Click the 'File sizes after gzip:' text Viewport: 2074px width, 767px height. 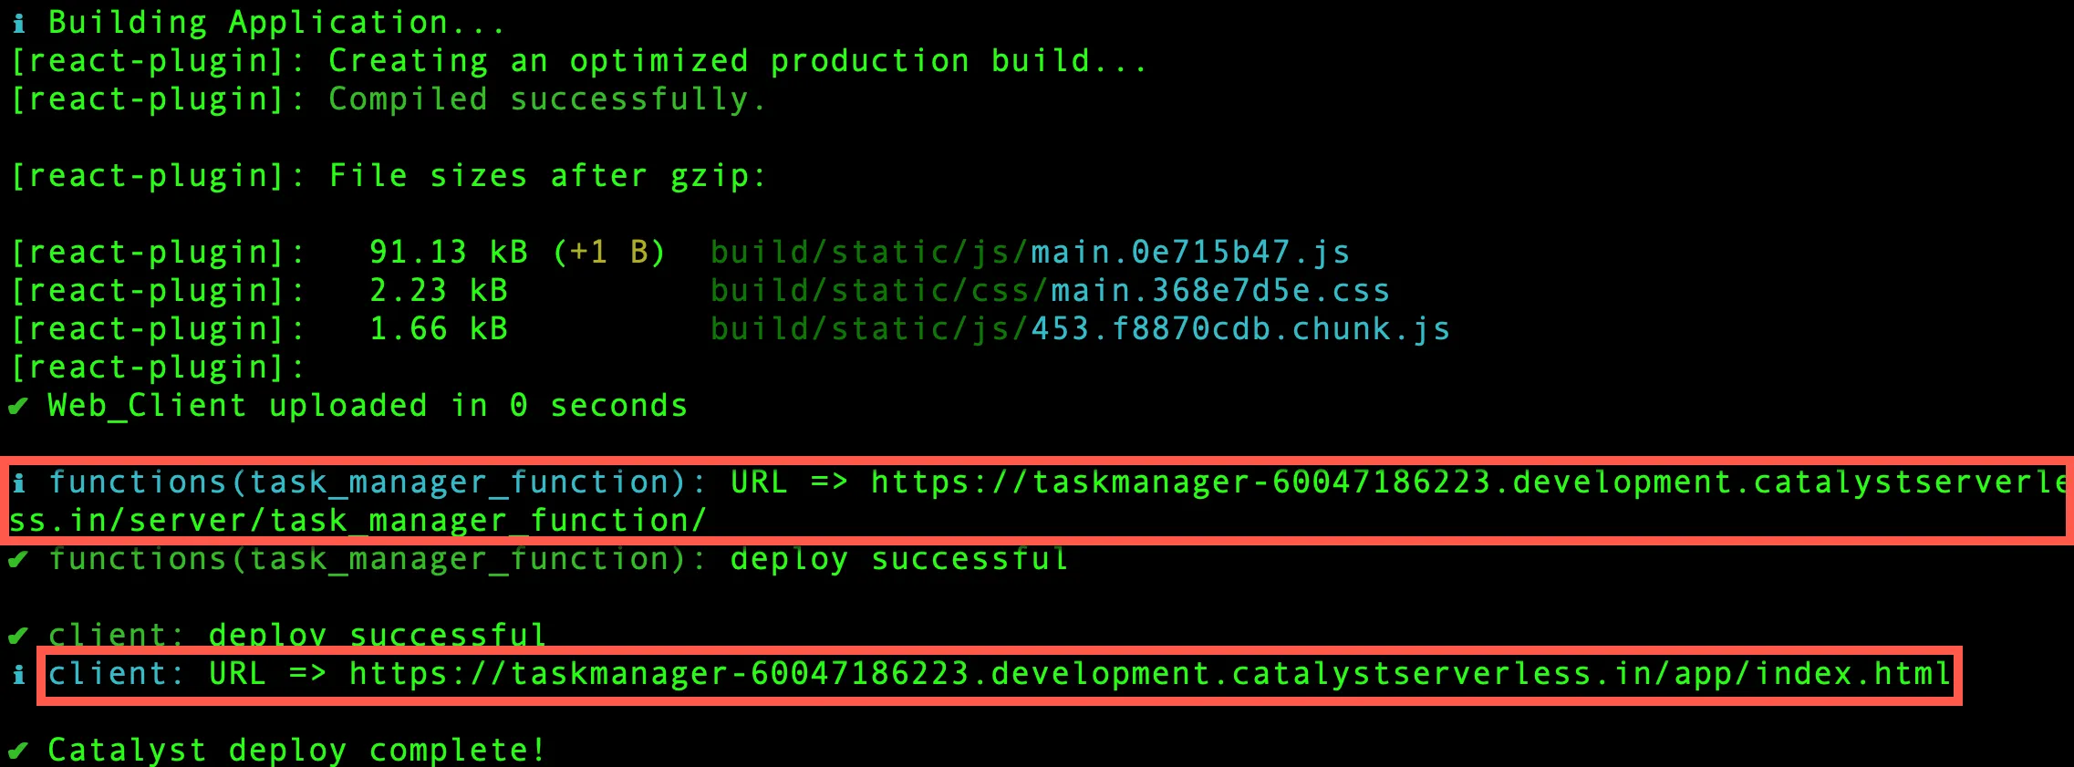[x=546, y=176]
